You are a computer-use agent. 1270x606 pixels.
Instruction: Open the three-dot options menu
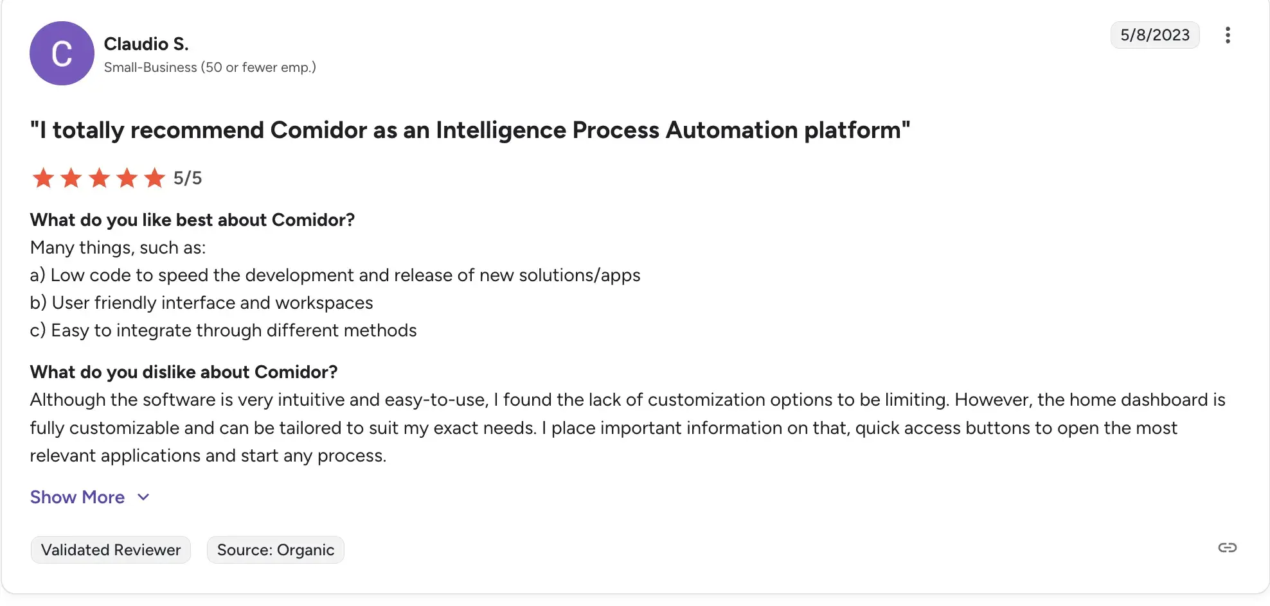coord(1228,35)
